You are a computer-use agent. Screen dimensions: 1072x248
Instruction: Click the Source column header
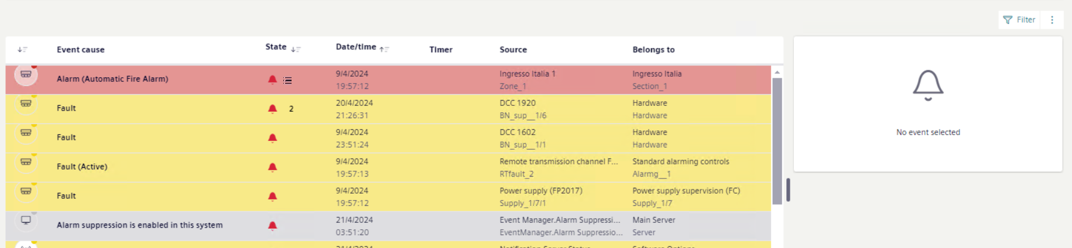click(513, 50)
